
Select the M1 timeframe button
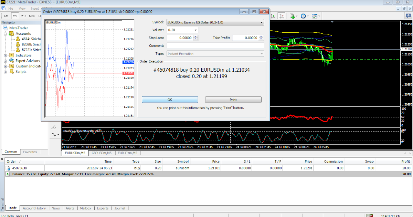(6, 16)
